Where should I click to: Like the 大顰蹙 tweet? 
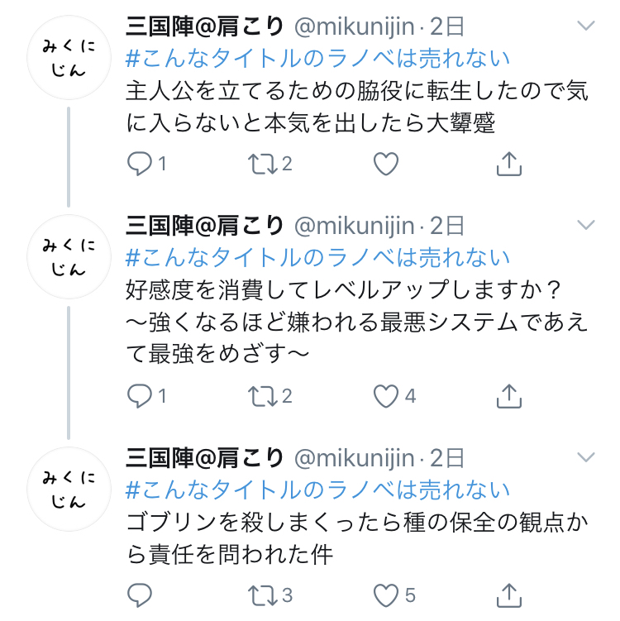386,164
